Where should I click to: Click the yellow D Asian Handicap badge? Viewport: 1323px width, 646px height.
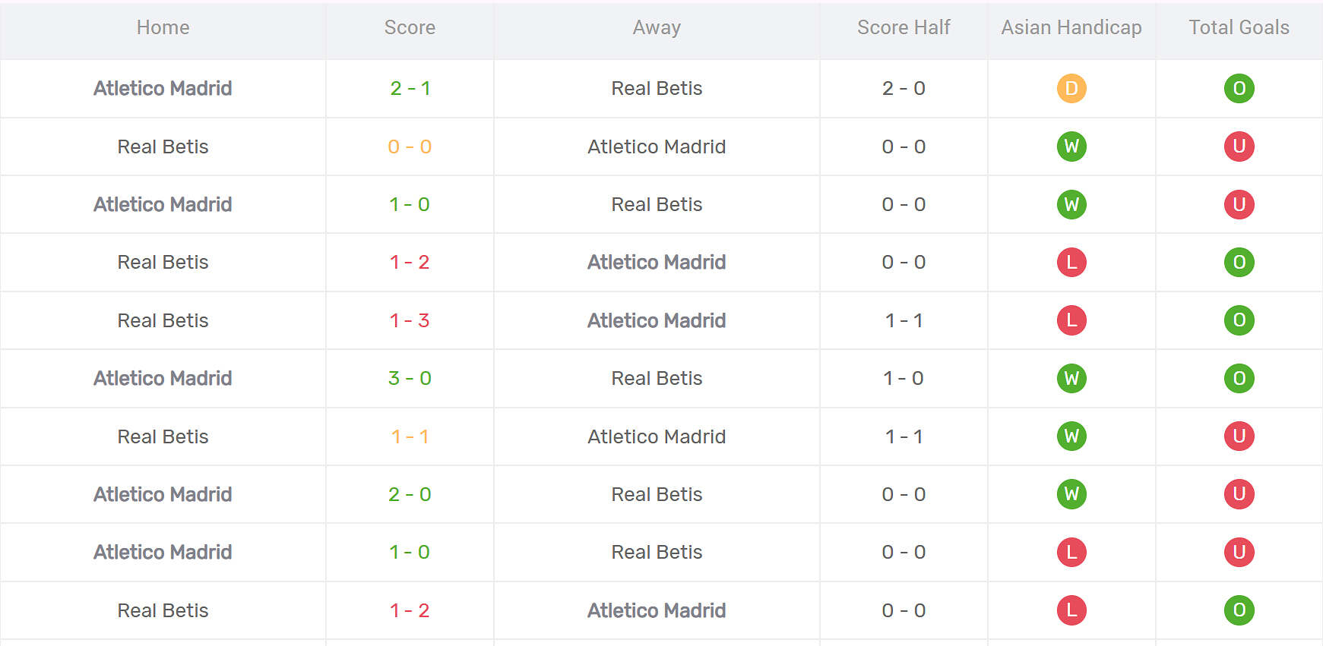click(x=1071, y=89)
